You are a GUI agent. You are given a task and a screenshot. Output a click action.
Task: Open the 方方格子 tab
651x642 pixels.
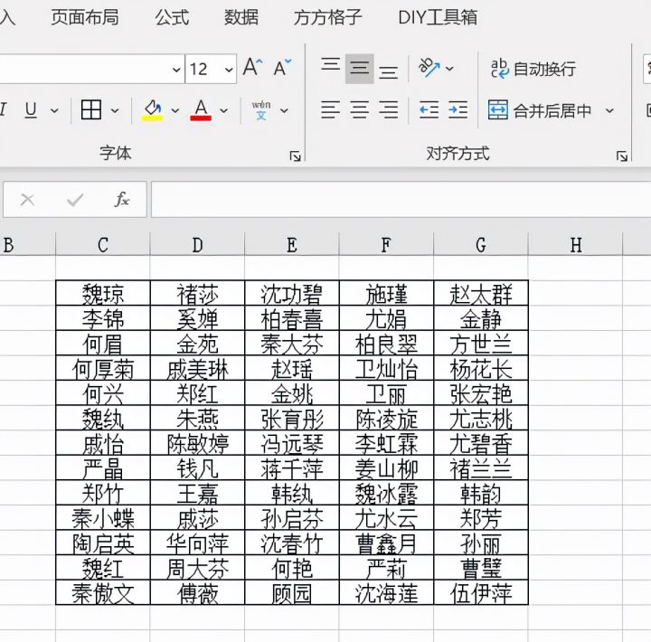tap(327, 17)
